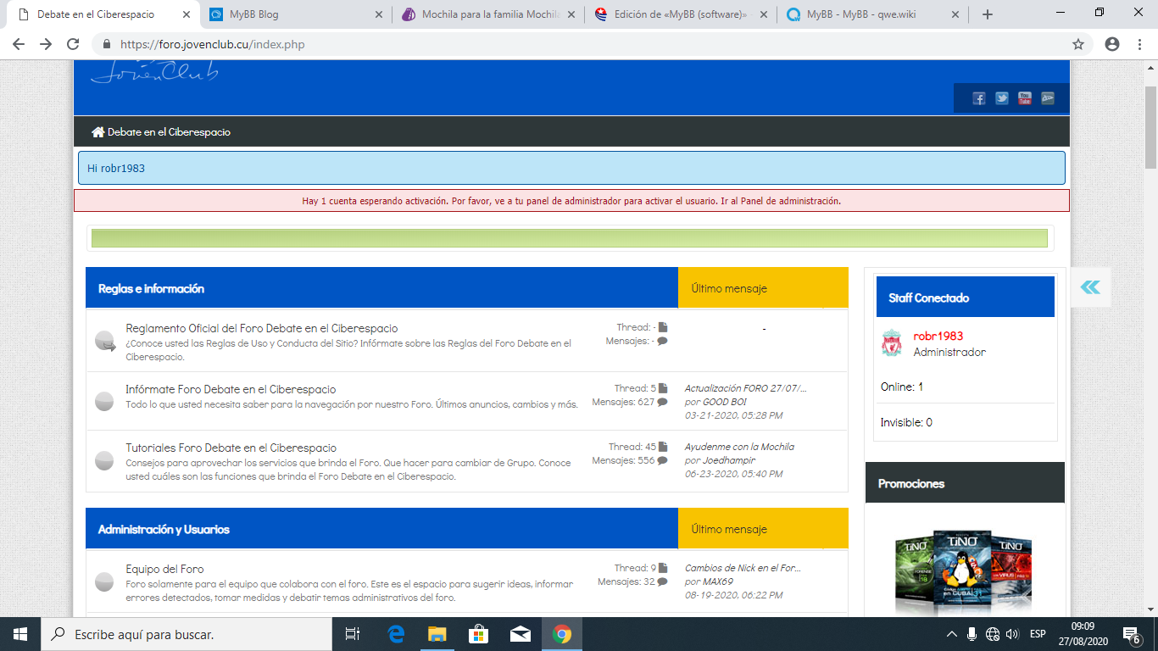Click the browser address bar URL
The image size is (1158, 651).
point(212,44)
